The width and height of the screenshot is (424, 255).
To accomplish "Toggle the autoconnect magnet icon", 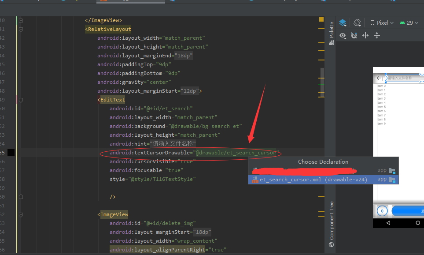I will (x=354, y=35).
